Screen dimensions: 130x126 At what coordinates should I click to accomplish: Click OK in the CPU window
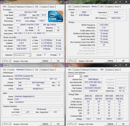click(x=58, y=61)
